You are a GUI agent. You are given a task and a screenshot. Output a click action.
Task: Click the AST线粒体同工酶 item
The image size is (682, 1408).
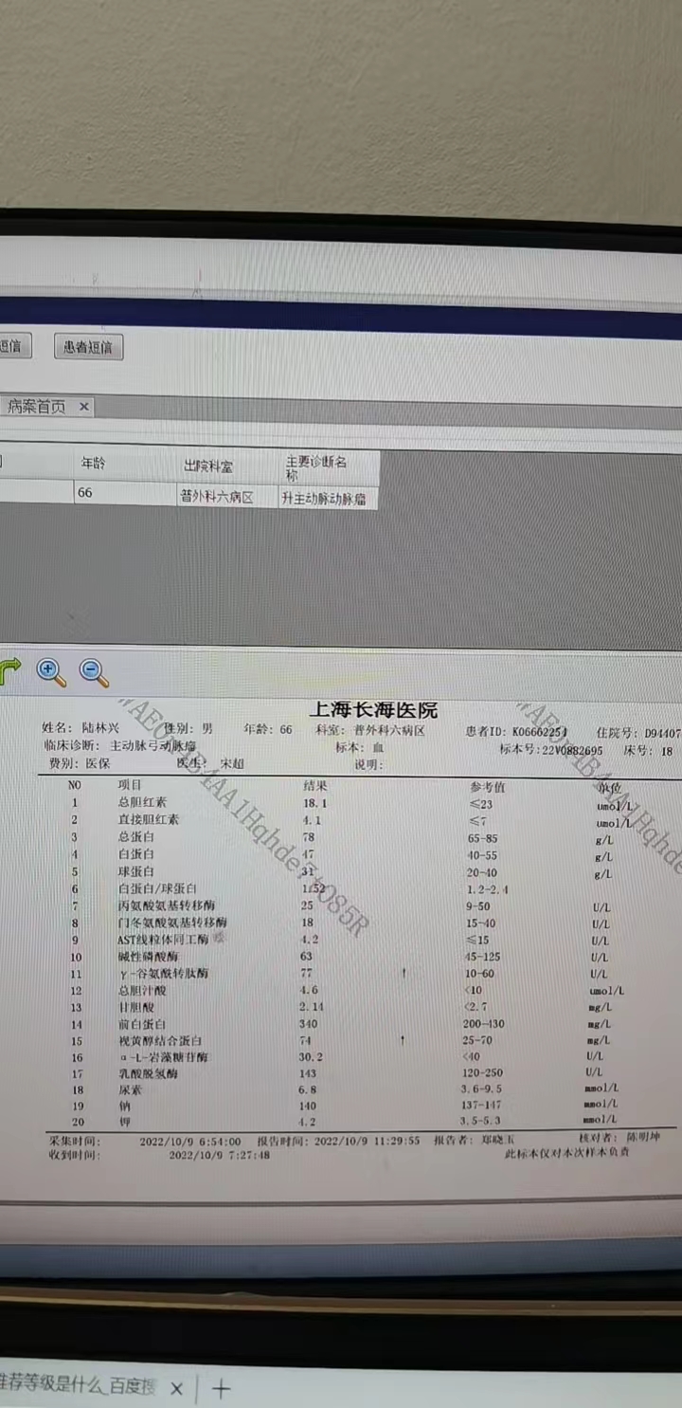tap(163, 939)
